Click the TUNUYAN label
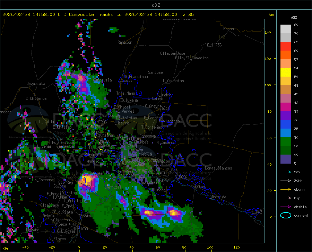This screenshot has height=252, width=312. [80, 228]
